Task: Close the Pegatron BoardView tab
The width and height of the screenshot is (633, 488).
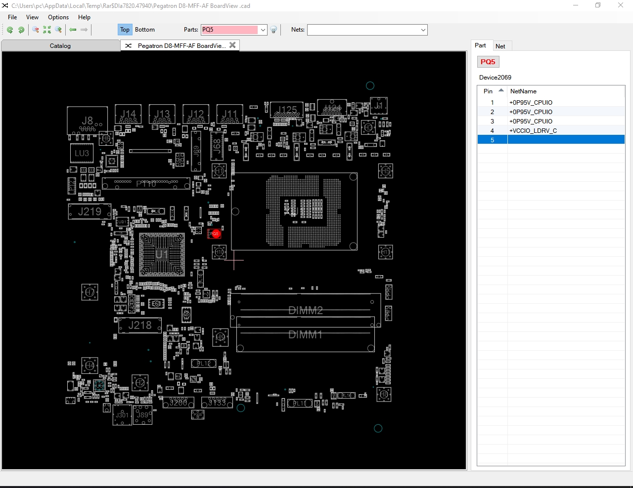Action: 232,45
